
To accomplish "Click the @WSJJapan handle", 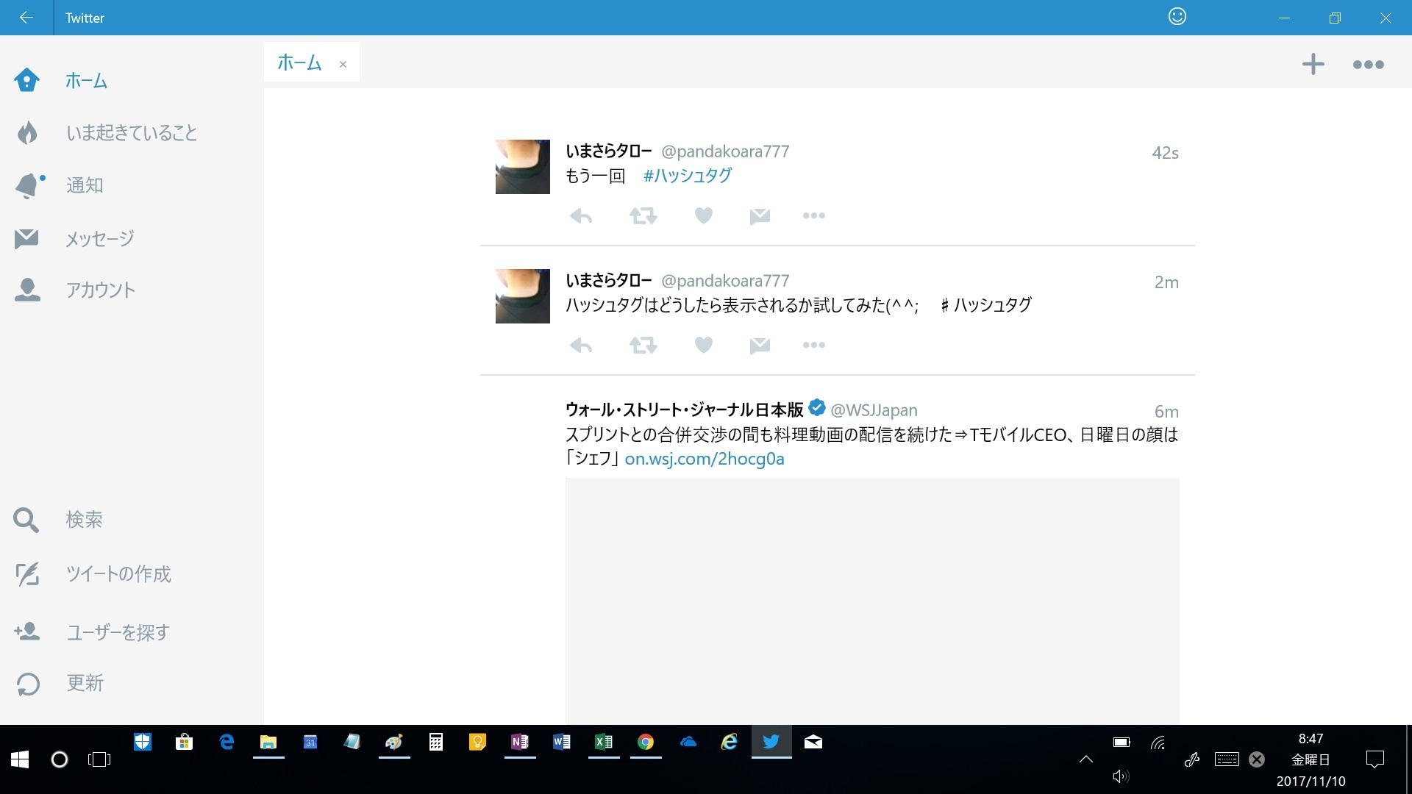I will [x=874, y=410].
